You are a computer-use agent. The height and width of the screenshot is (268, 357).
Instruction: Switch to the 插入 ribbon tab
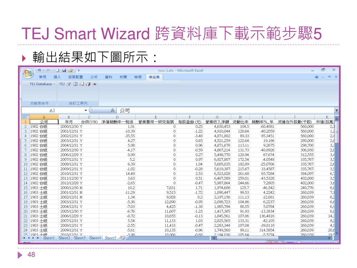57,77
